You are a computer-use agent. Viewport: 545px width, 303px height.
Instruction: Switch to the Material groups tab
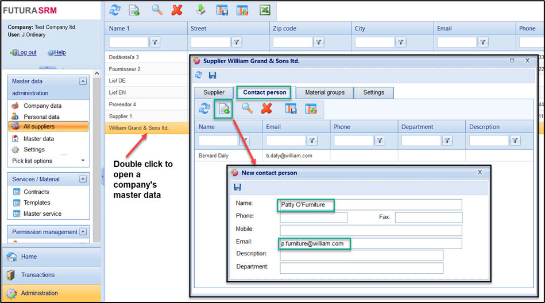(x=324, y=92)
